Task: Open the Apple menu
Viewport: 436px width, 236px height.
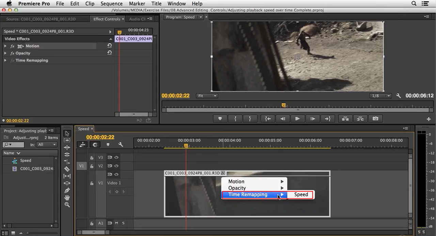Action: click(9, 3)
